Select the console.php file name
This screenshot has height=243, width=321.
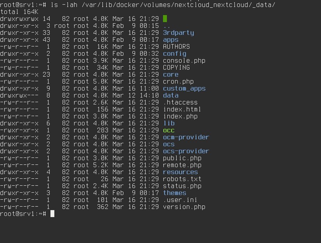click(x=184, y=60)
